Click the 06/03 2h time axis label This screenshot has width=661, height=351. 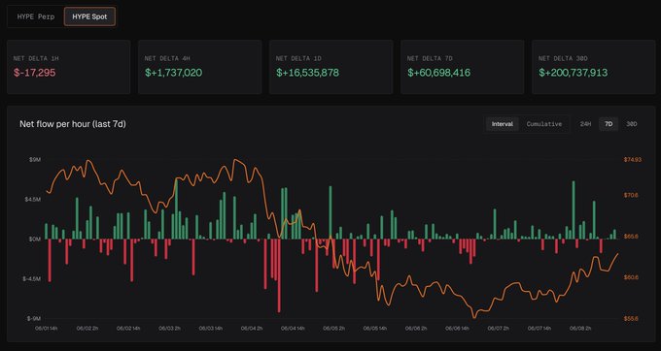point(170,328)
